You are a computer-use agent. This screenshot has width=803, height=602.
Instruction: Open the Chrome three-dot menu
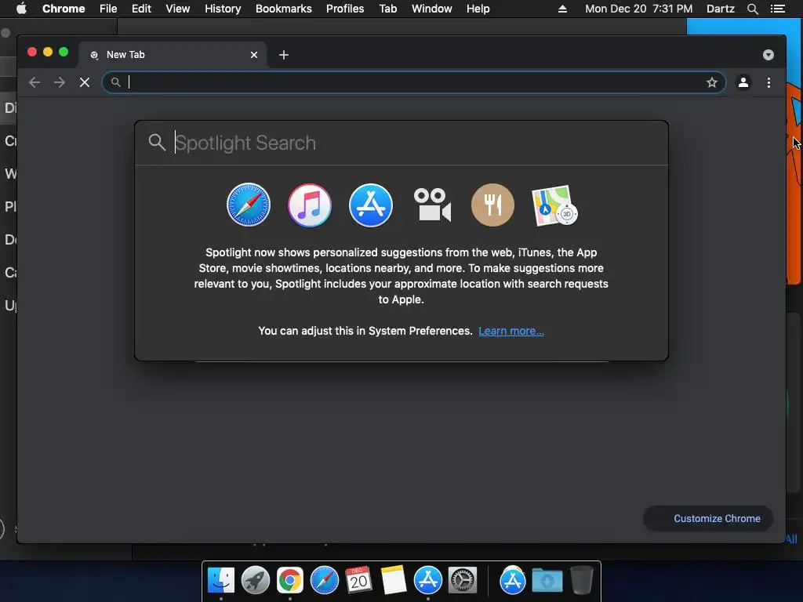point(768,82)
